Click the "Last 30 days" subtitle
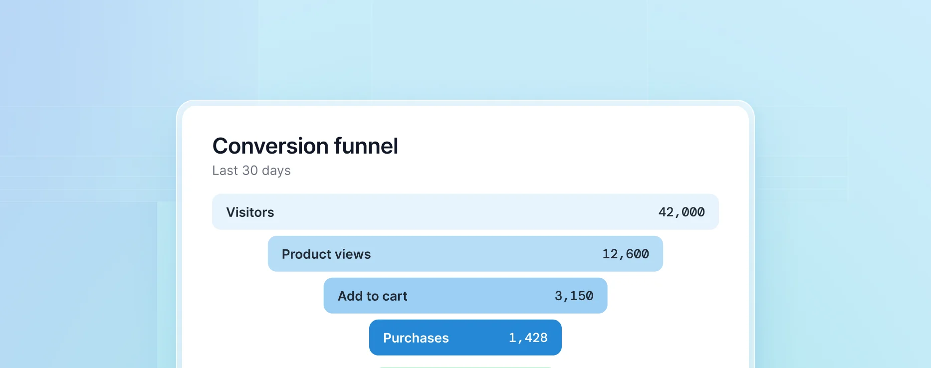Image resolution: width=931 pixels, height=368 pixels. 251,171
